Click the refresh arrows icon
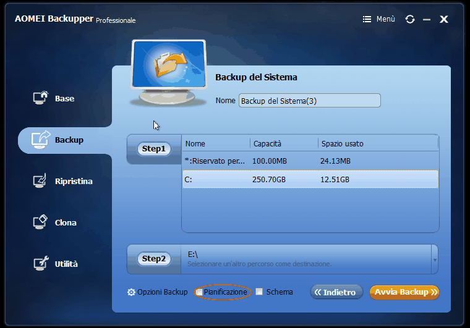Screen dimensions: 470x328 coord(410,19)
